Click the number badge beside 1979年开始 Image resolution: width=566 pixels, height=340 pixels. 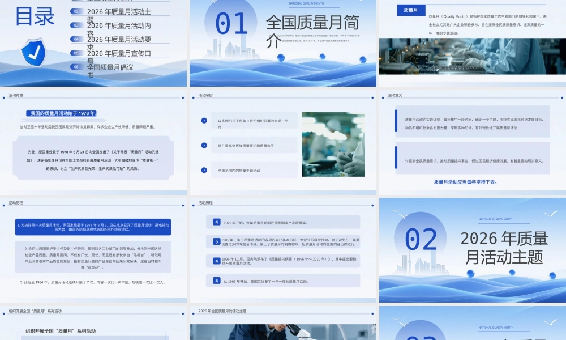pos(217,222)
